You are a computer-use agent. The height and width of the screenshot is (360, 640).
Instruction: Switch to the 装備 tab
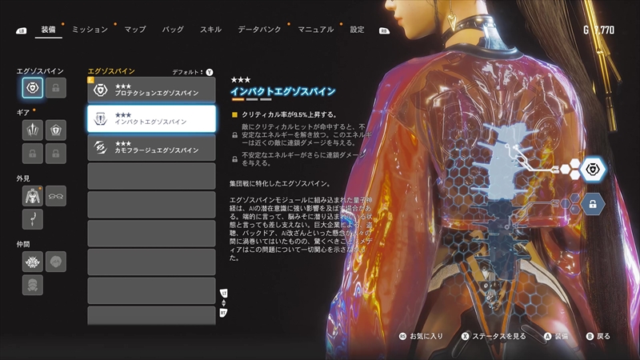[48, 30]
